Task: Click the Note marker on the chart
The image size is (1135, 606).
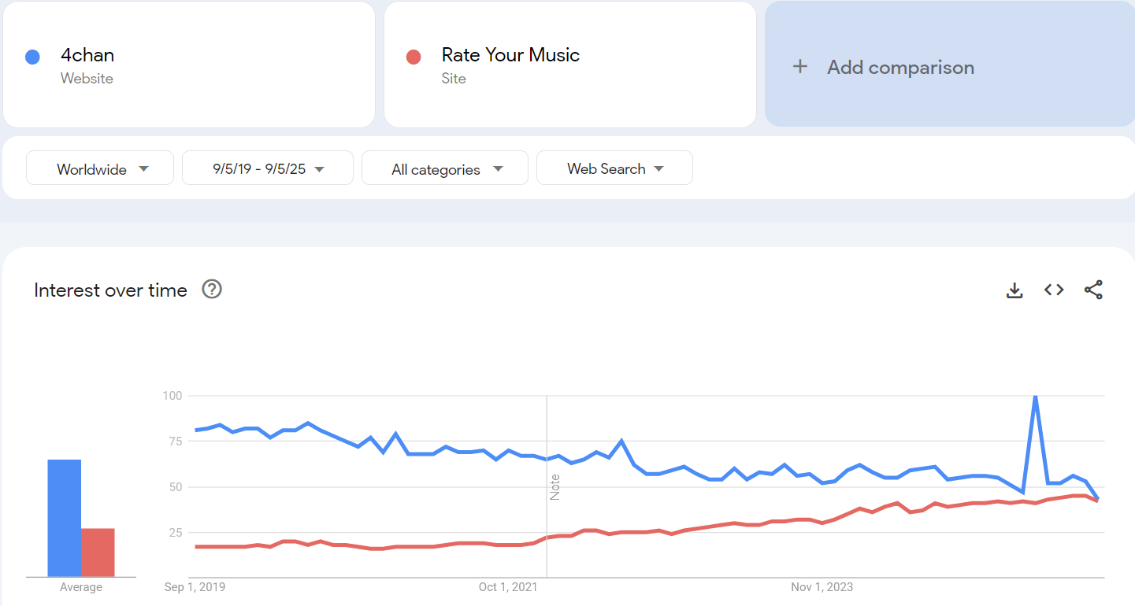Action: pyautogui.click(x=555, y=487)
